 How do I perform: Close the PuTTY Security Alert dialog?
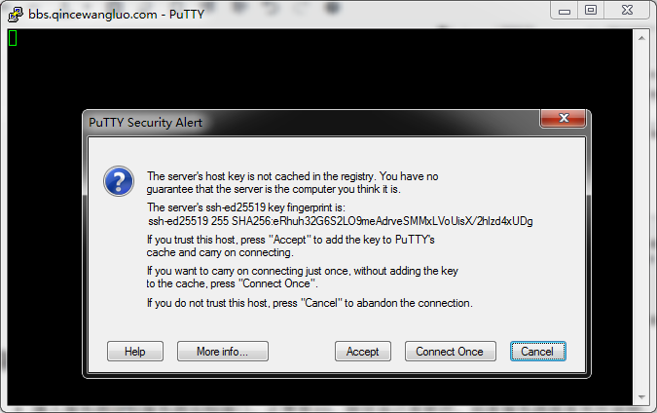(564, 118)
